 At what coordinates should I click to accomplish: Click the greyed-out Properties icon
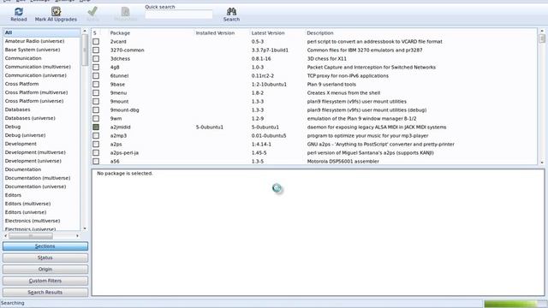(126, 11)
